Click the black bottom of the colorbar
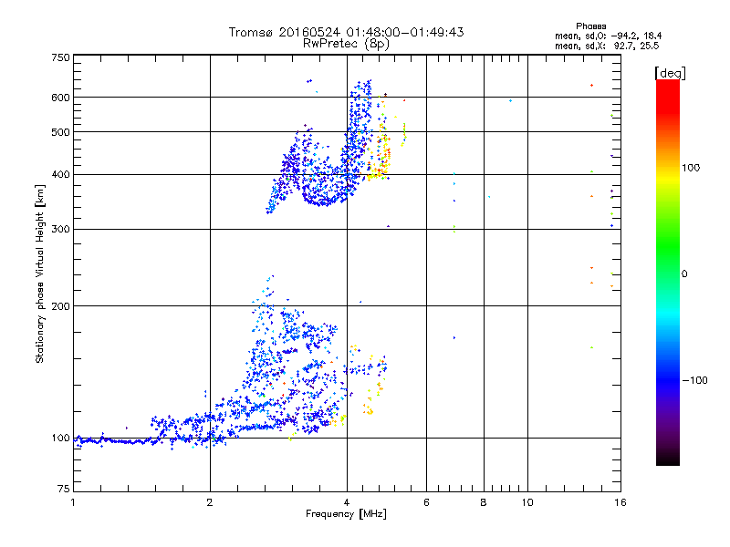 point(668,459)
